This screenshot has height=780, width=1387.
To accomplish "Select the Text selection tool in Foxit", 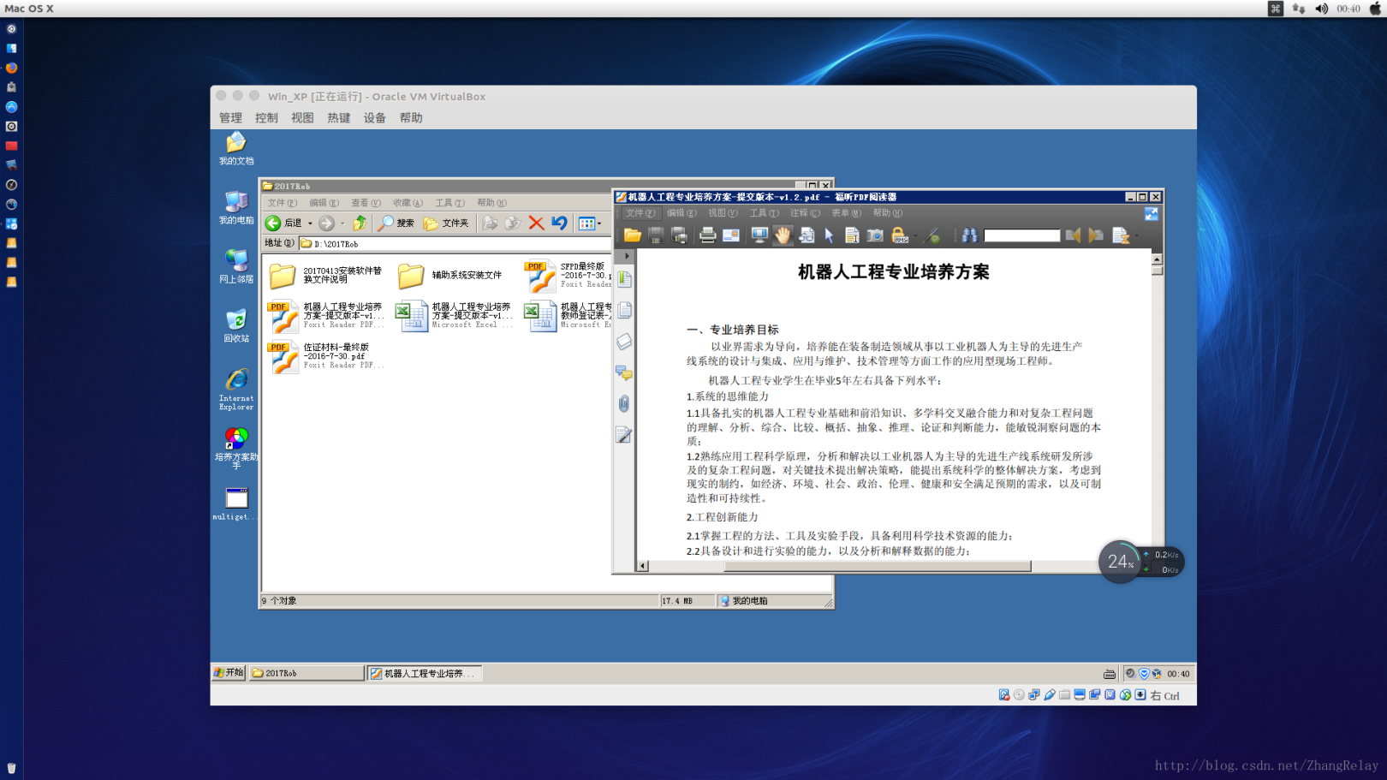I will tap(852, 235).
